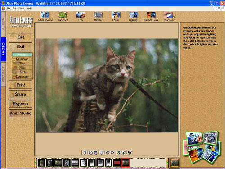Viewport: 225px width, 169px height.
Task: Expand the Touch-up dropdown arrow
Action: (174, 17)
